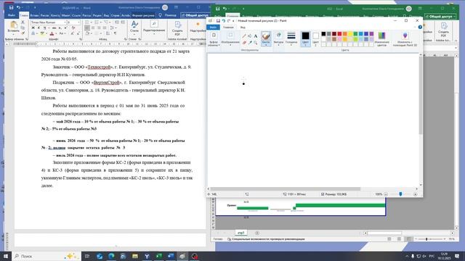Click Save icon in Excel title bar
The width and height of the screenshot is (465, 261).
[217, 9]
